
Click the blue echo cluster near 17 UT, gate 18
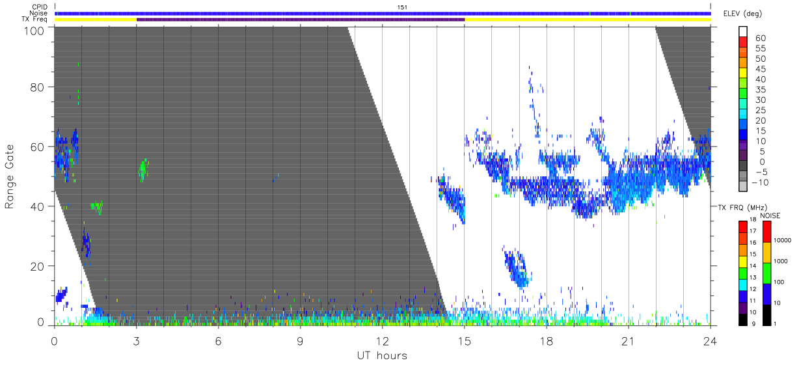tap(517, 267)
